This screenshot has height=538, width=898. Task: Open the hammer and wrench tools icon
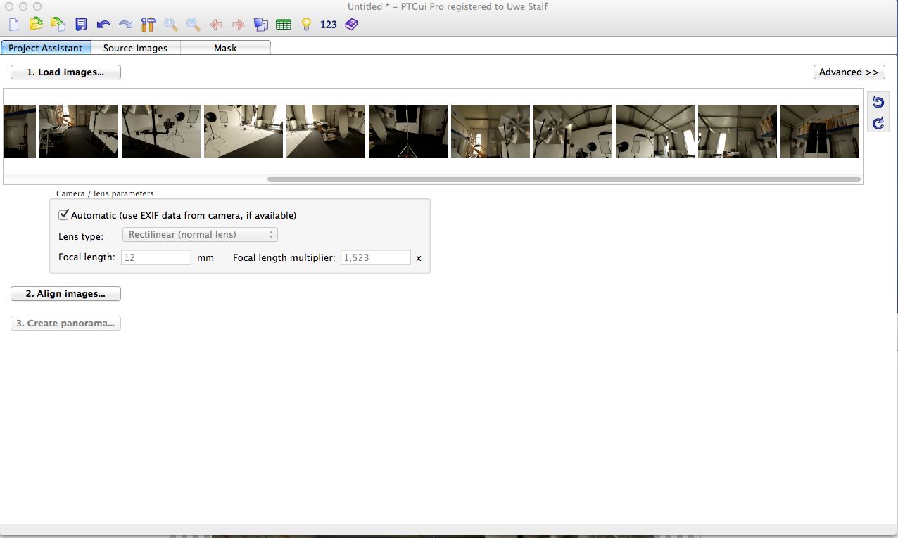148,25
